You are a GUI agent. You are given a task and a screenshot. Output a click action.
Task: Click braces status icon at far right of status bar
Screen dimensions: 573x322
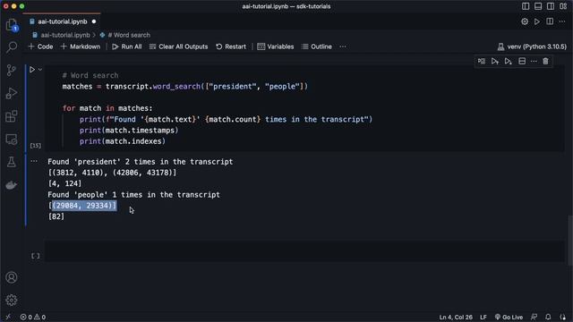coord(563,317)
